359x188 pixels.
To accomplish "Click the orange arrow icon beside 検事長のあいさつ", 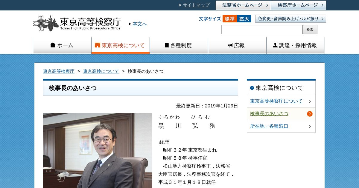I will (310, 114).
